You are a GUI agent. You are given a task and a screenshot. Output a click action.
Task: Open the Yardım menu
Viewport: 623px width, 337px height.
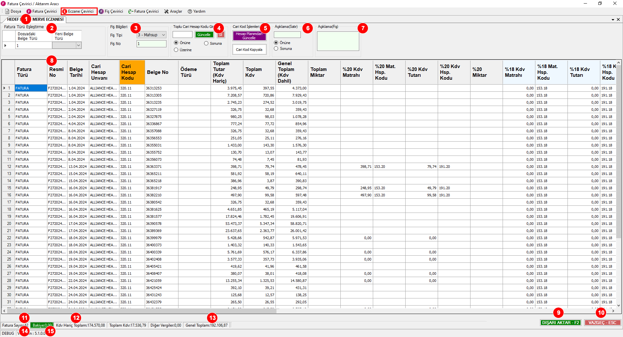pos(197,11)
